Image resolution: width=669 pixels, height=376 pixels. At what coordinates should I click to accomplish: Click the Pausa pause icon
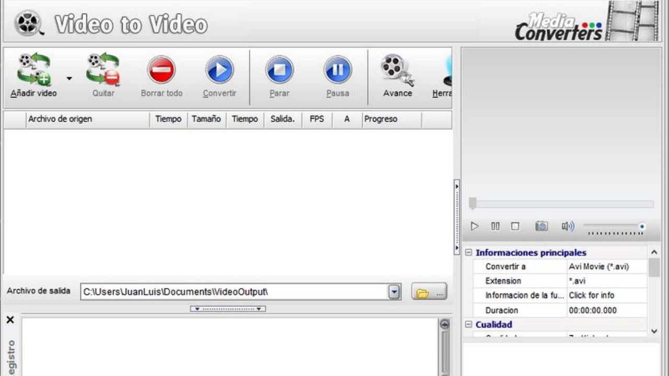(338, 69)
